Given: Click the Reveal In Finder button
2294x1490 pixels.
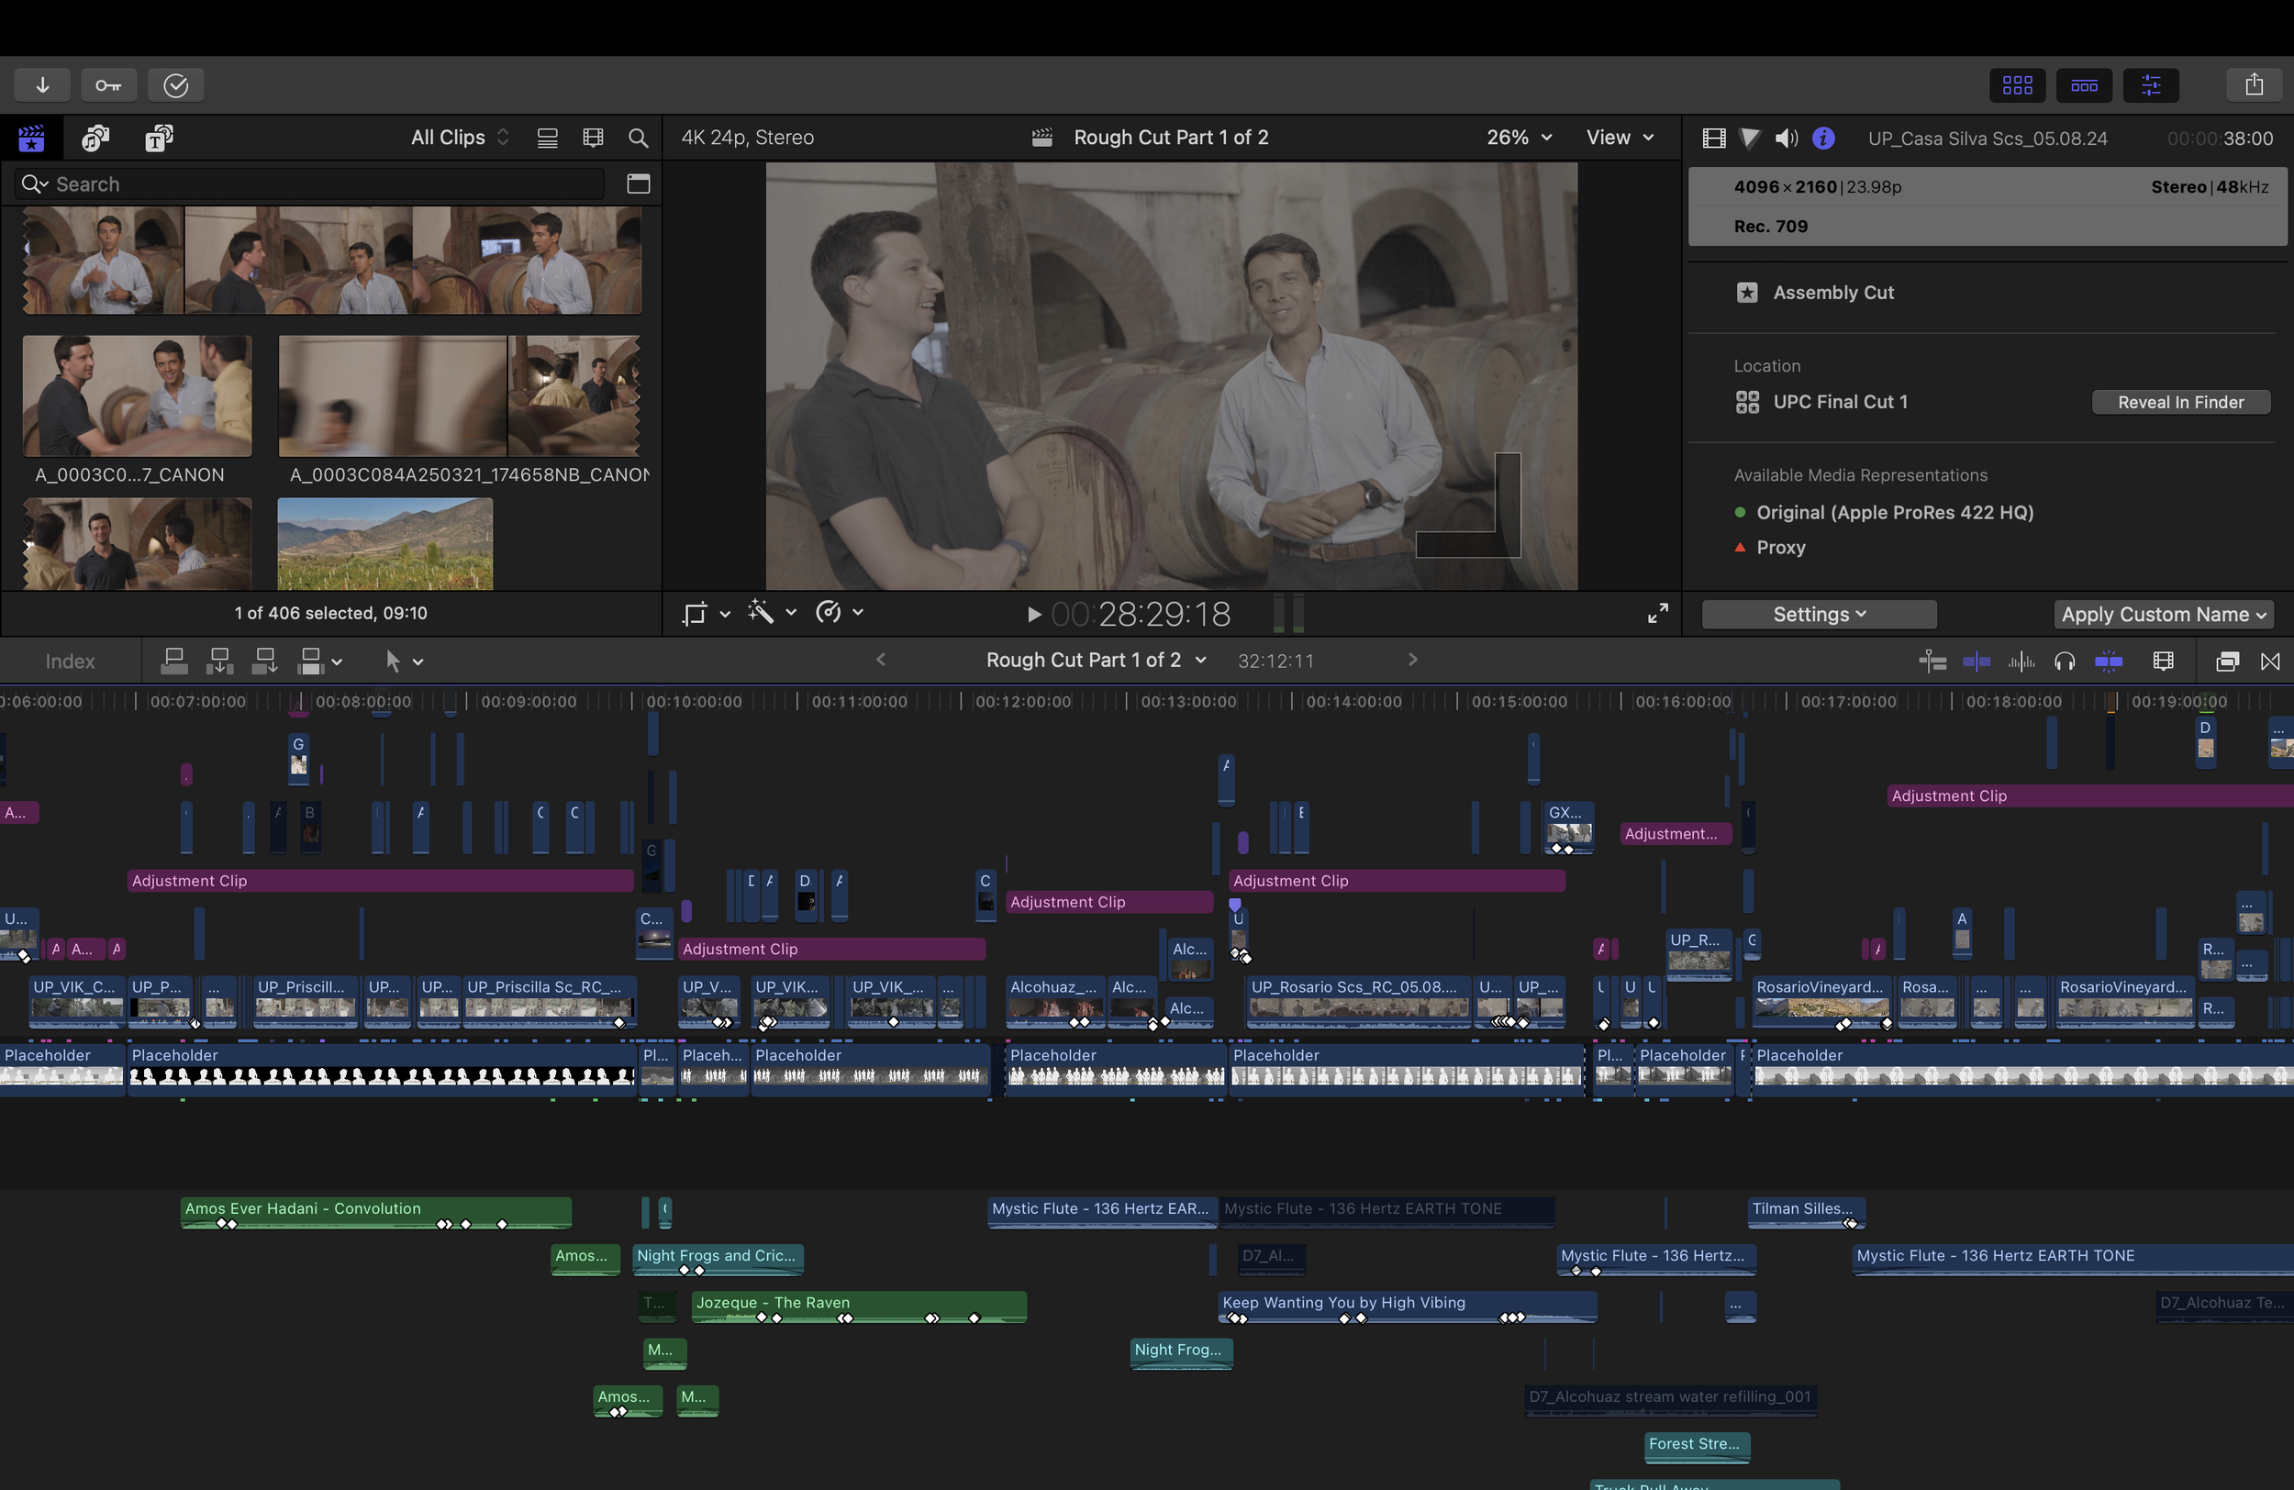Looking at the screenshot, I should (x=2180, y=402).
